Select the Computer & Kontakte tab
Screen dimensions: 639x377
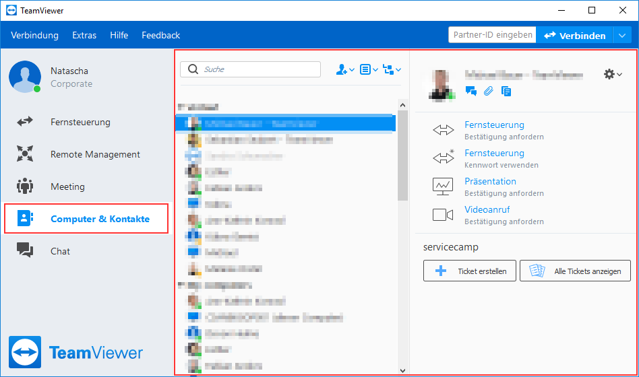pos(86,219)
